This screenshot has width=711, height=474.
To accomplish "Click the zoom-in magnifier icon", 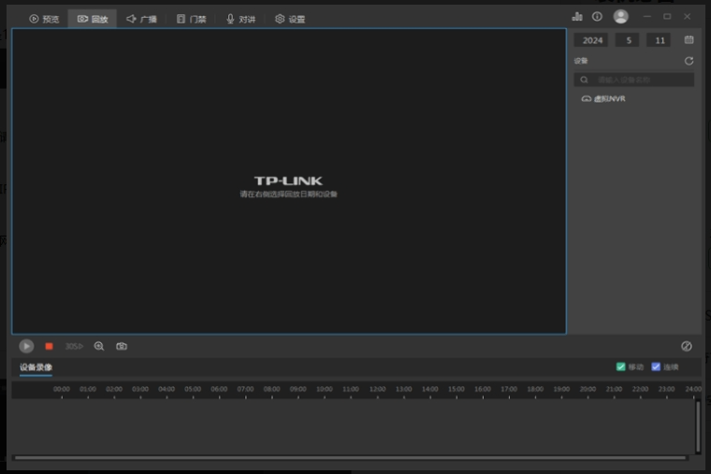I will (x=99, y=346).
